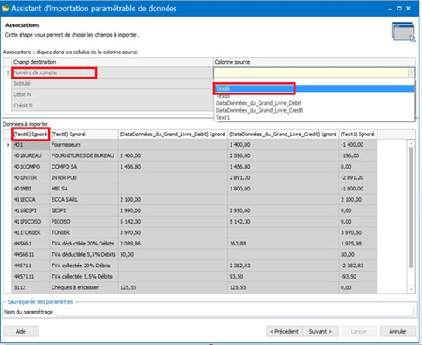Select the 4456611 account cell
The width and height of the screenshot is (422, 345).
(x=31, y=254)
